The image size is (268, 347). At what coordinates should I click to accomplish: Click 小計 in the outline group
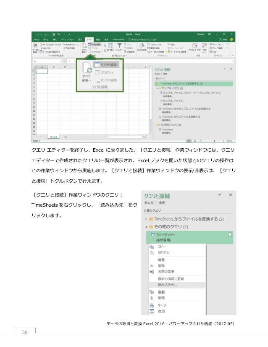pyautogui.click(x=213, y=52)
